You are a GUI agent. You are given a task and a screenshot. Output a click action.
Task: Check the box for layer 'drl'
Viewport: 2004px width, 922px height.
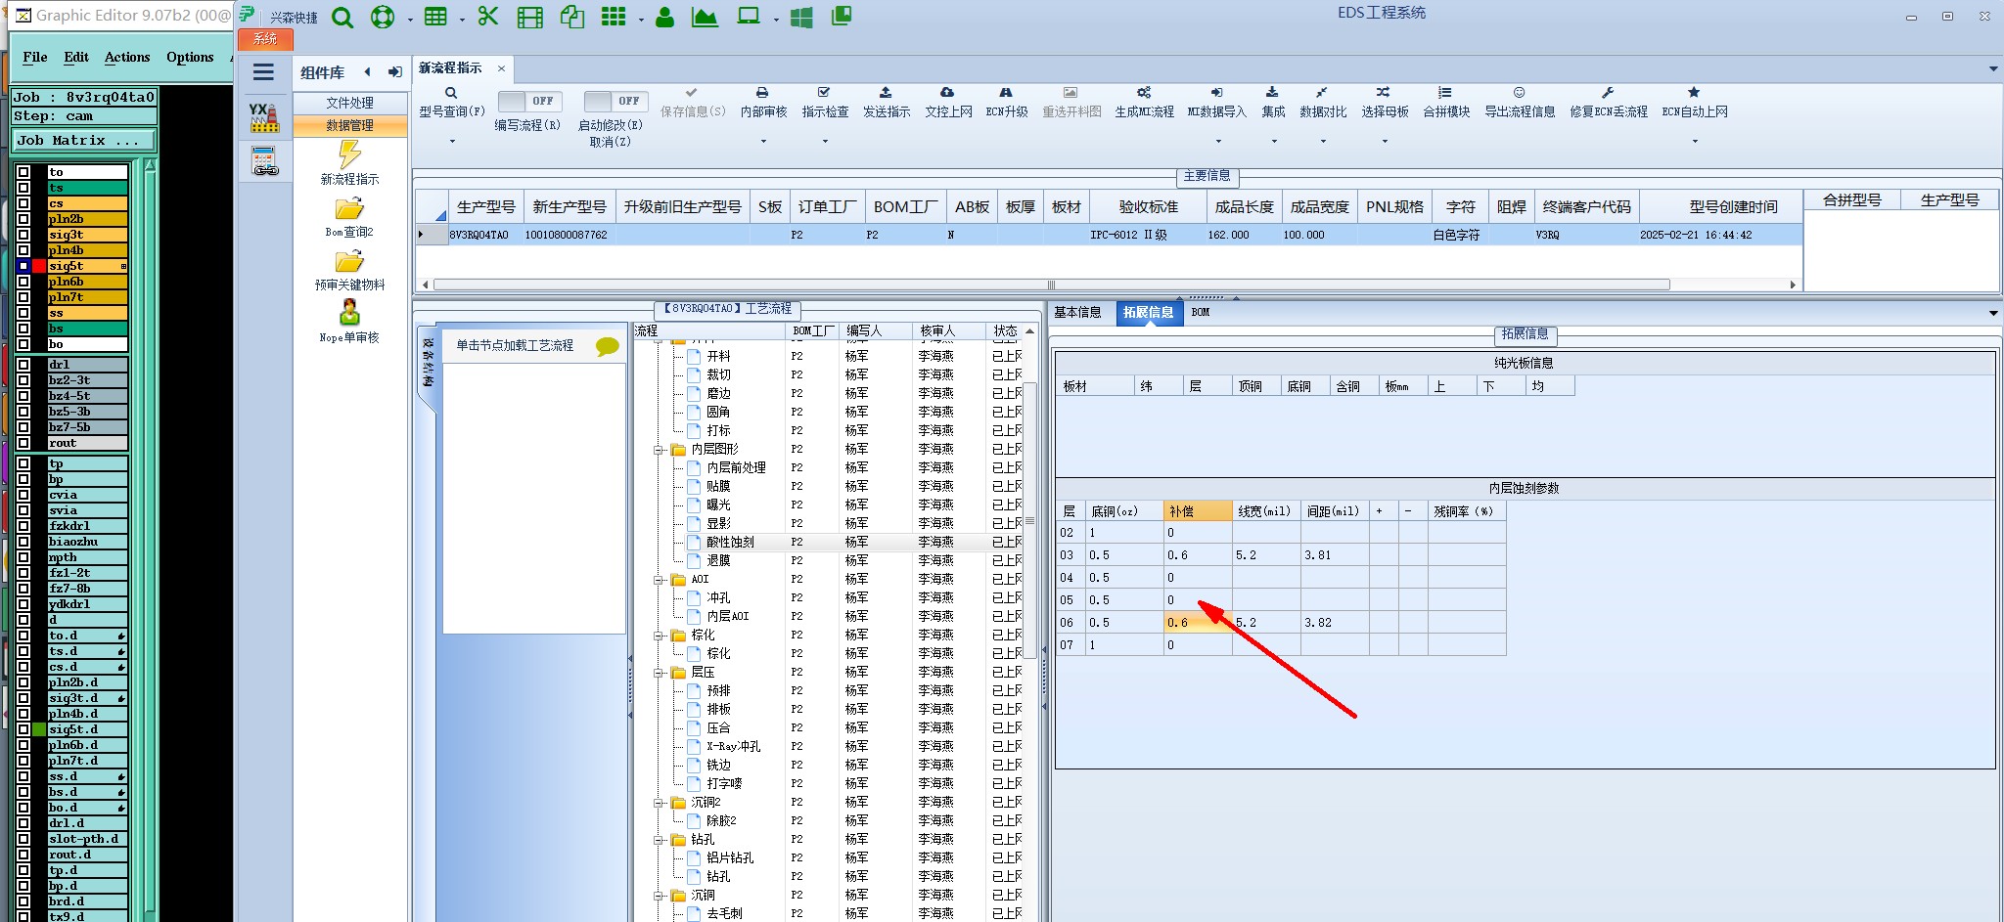24,365
